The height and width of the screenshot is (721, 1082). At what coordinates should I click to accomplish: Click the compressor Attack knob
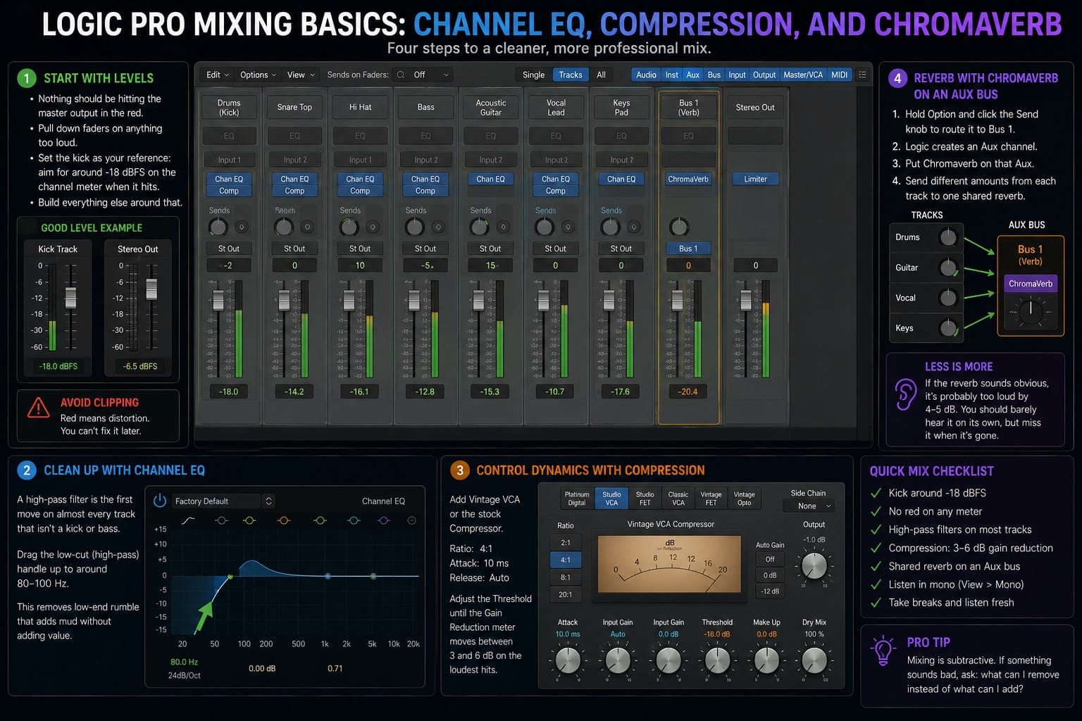(568, 660)
